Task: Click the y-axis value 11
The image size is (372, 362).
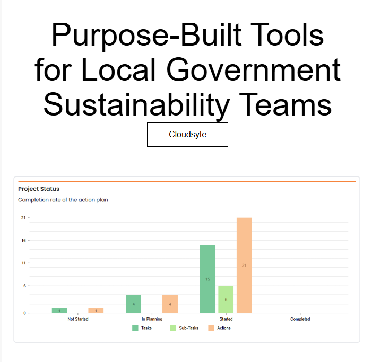Action: pos(23,263)
